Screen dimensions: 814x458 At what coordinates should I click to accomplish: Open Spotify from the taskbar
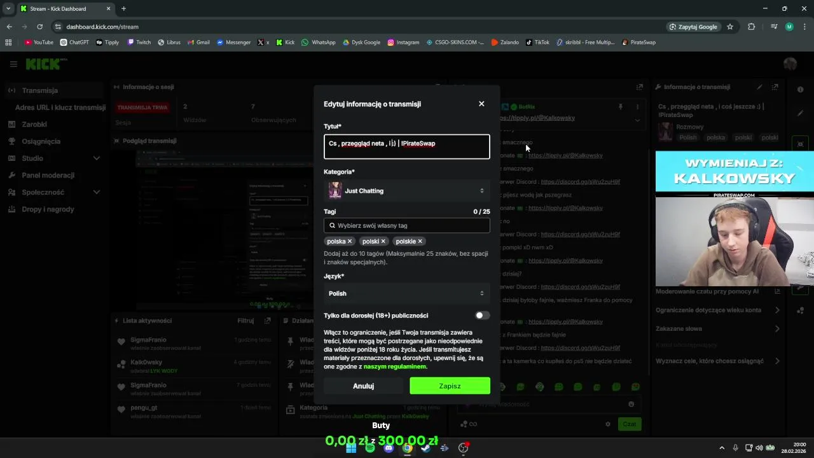[370, 448]
